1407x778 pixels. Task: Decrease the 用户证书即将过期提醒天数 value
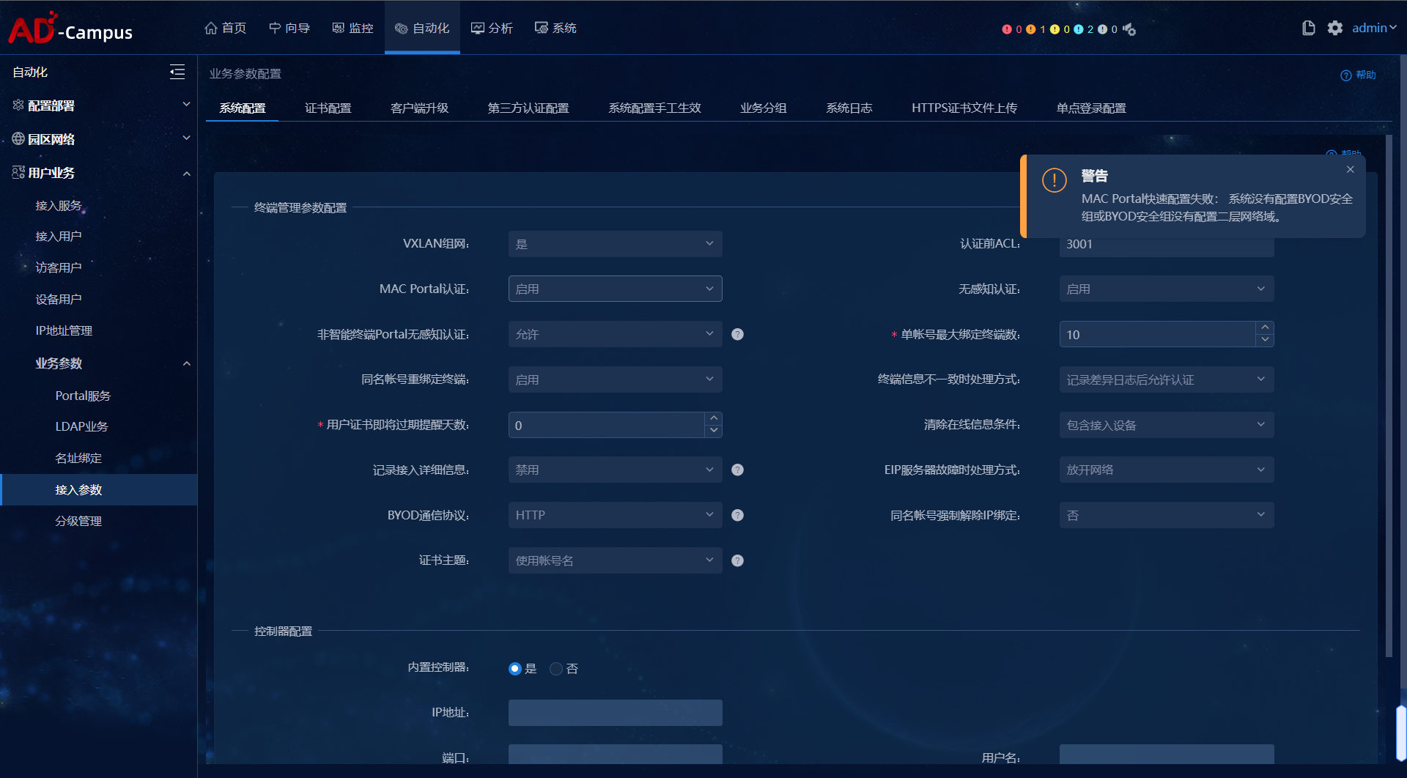pyautogui.click(x=714, y=431)
